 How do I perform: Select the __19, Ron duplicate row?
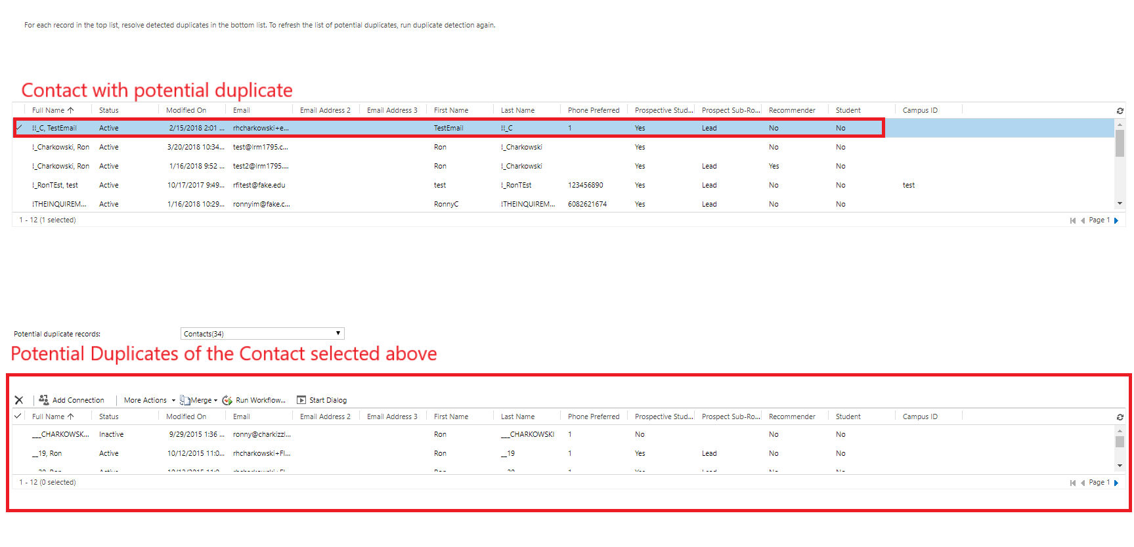(18, 453)
